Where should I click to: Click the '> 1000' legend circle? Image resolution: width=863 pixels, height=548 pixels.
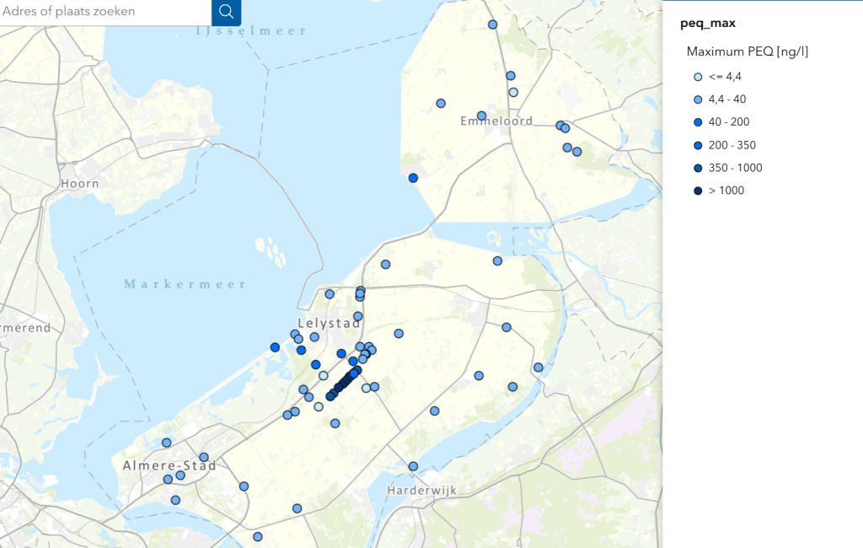[x=698, y=191]
